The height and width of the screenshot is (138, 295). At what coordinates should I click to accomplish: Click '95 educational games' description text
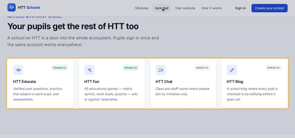pos(111,94)
